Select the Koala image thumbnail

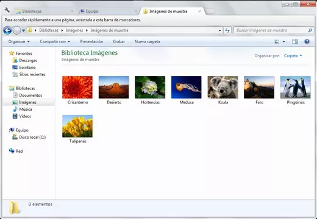(223, 90)
